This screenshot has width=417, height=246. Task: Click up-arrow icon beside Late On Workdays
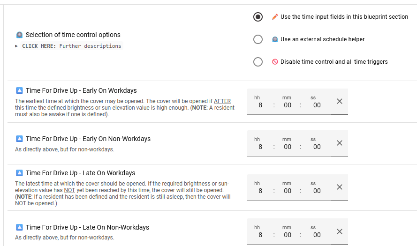[x=19, y=173]
